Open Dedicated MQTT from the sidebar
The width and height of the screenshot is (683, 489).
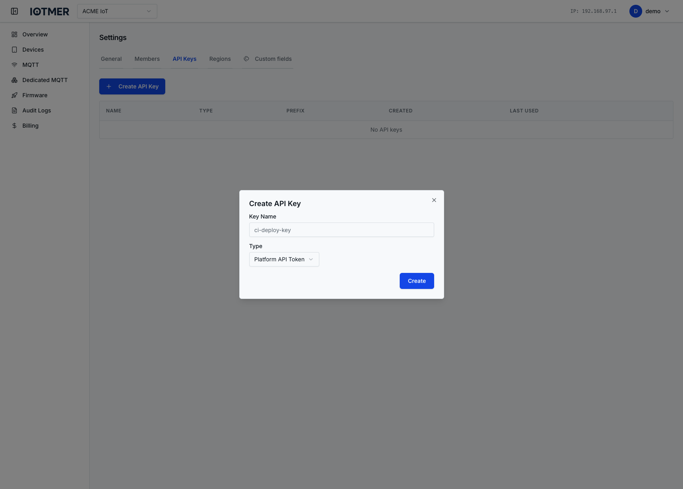tap(14, 80)
